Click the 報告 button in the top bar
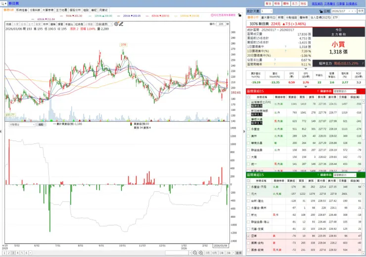This screenshot has height=257, width=366. [x=277, y=3]
